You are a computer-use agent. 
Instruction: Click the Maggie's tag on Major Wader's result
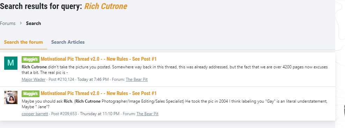point(31,59)
